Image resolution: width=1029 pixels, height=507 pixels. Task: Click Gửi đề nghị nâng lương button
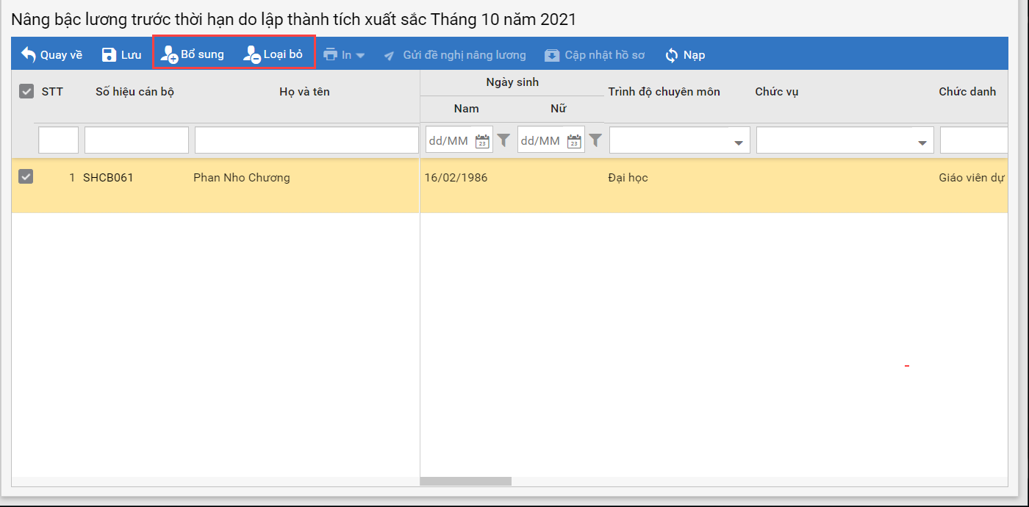[x=456, y=55]
